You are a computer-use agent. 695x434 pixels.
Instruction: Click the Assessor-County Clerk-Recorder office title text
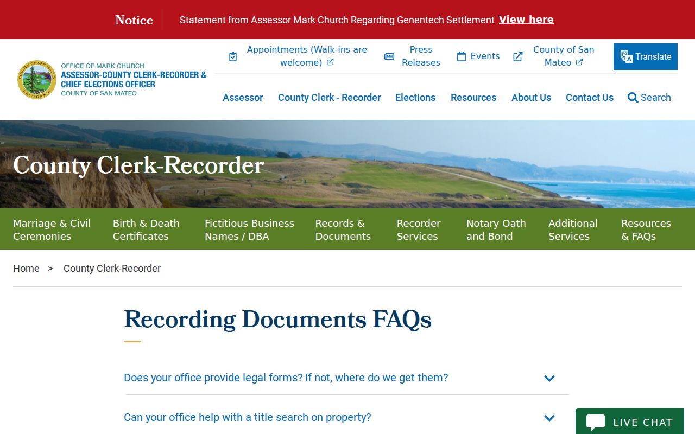[x=134, y=79]
